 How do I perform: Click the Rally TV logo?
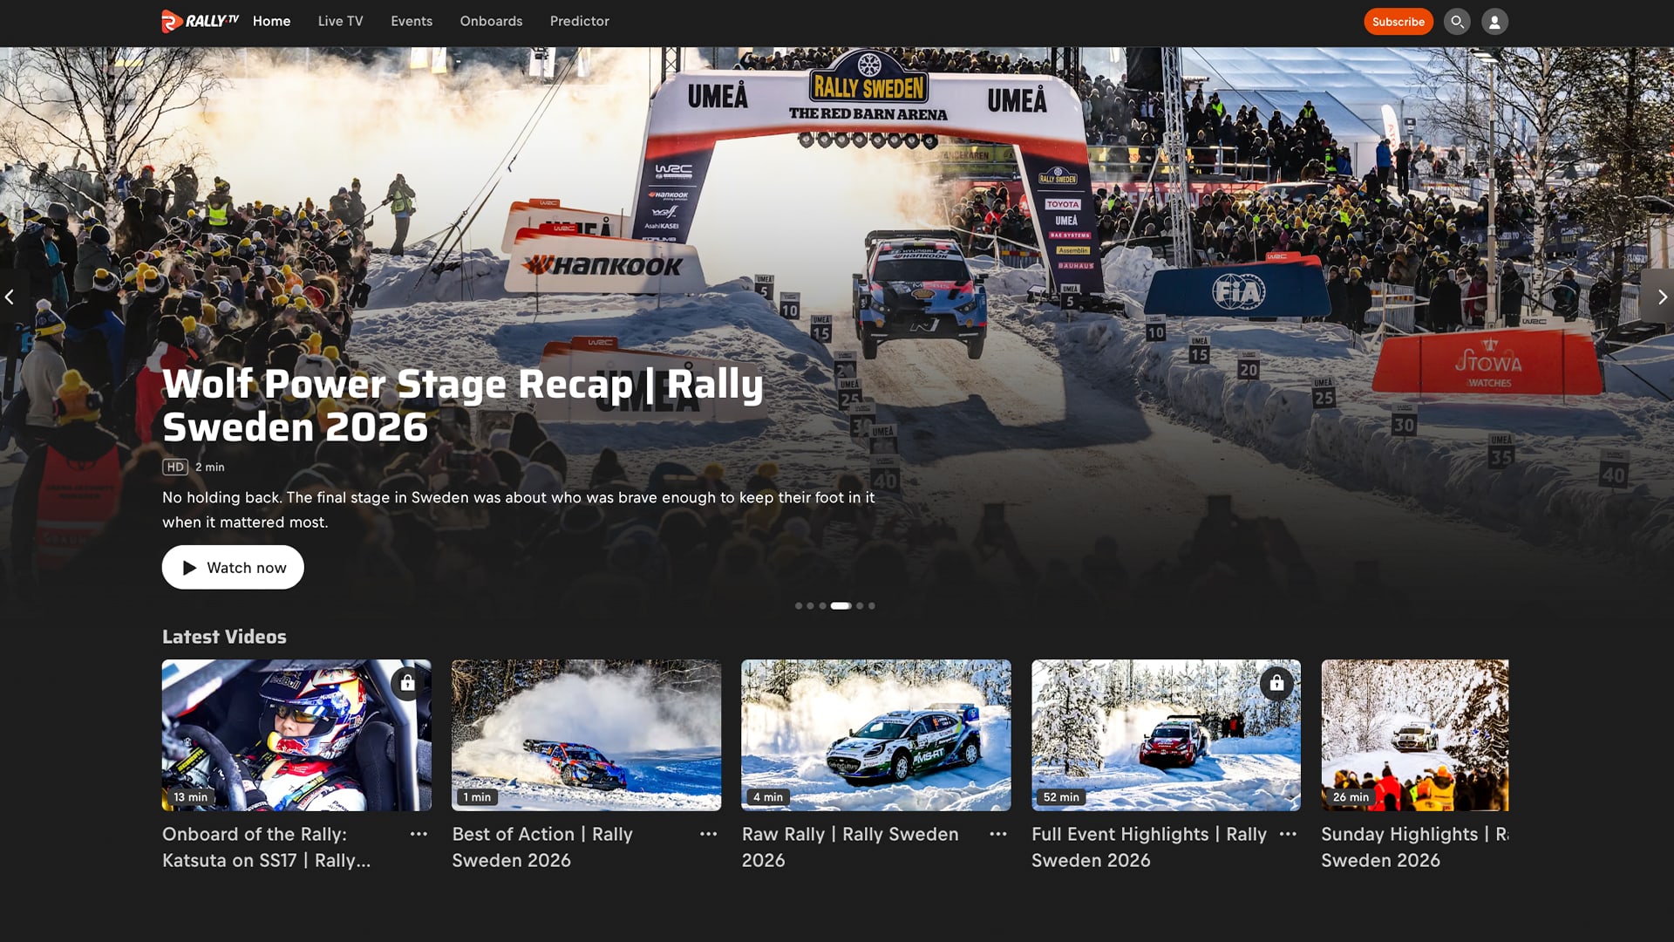(x=200, y=21)
